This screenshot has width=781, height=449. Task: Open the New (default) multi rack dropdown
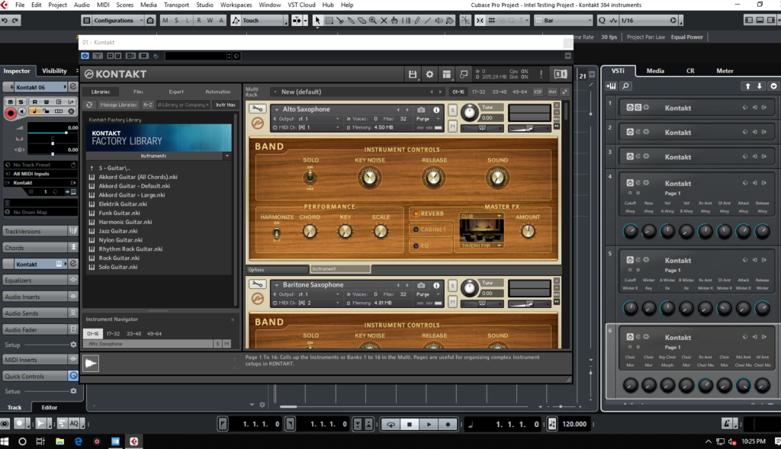(x=275, y=92)
